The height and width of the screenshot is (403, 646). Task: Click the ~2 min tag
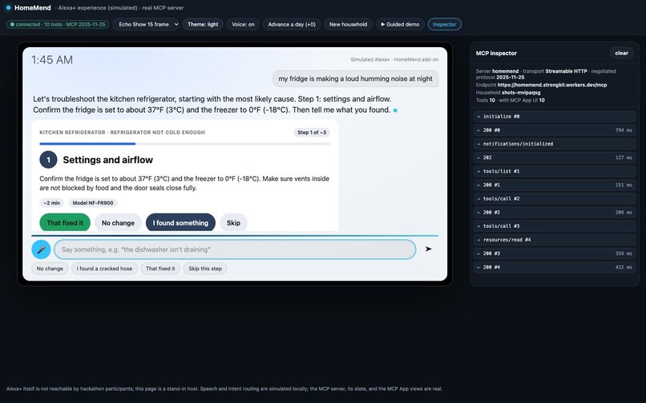point(52,203)
